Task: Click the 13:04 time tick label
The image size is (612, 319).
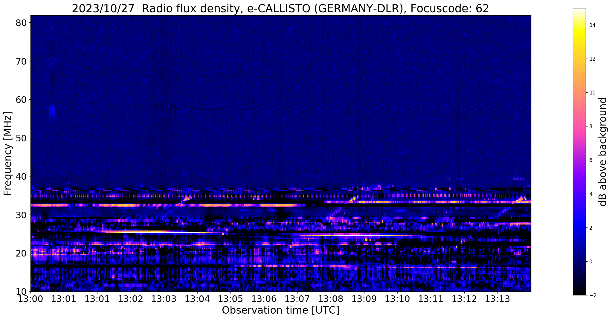Action: coord(197,299)
